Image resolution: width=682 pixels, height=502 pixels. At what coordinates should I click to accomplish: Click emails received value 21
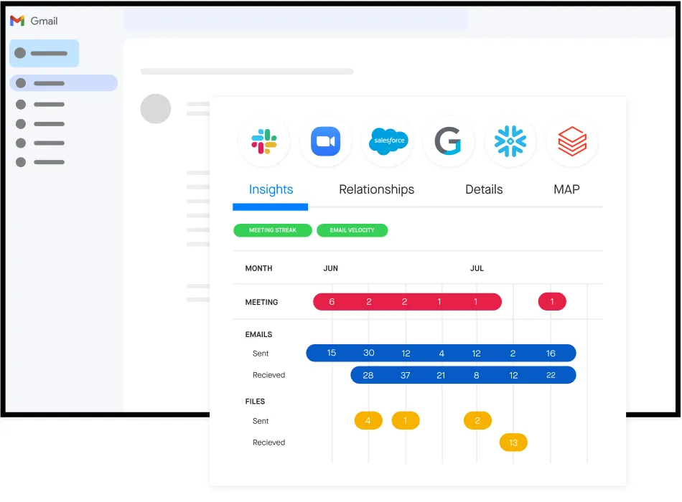tap(441, 375)
